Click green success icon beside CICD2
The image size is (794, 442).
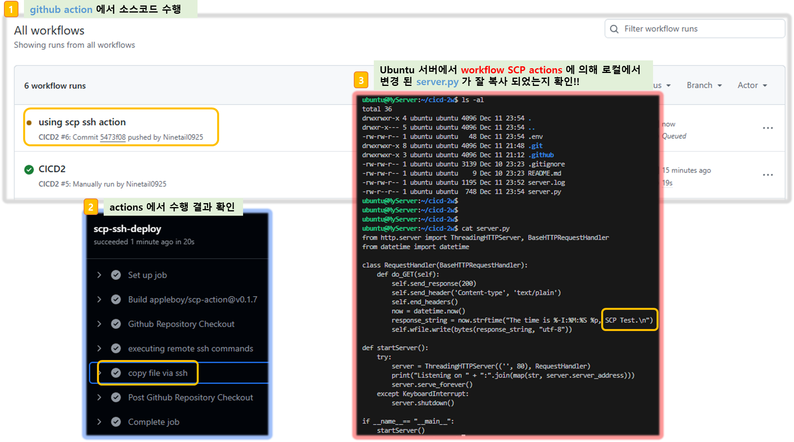(29, 169)
